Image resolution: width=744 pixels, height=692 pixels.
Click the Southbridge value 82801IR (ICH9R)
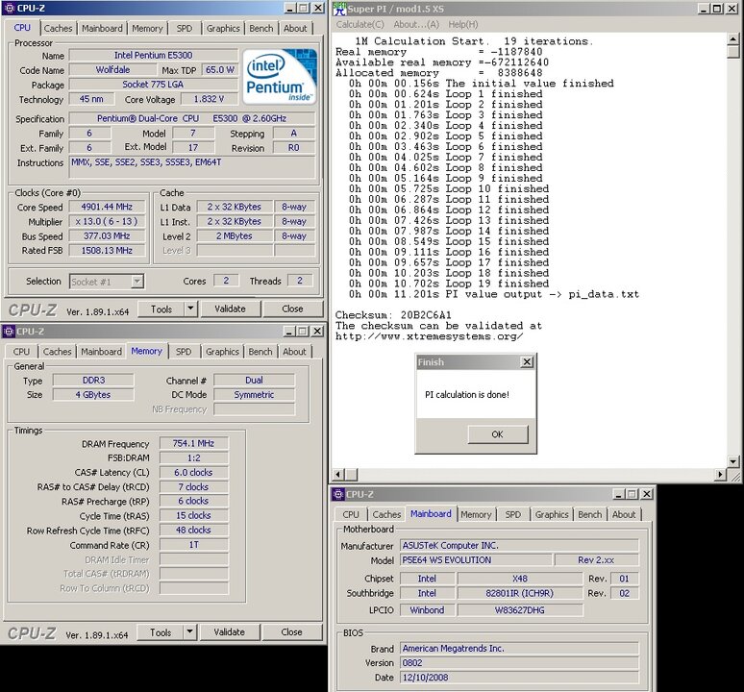coord(520,593)
